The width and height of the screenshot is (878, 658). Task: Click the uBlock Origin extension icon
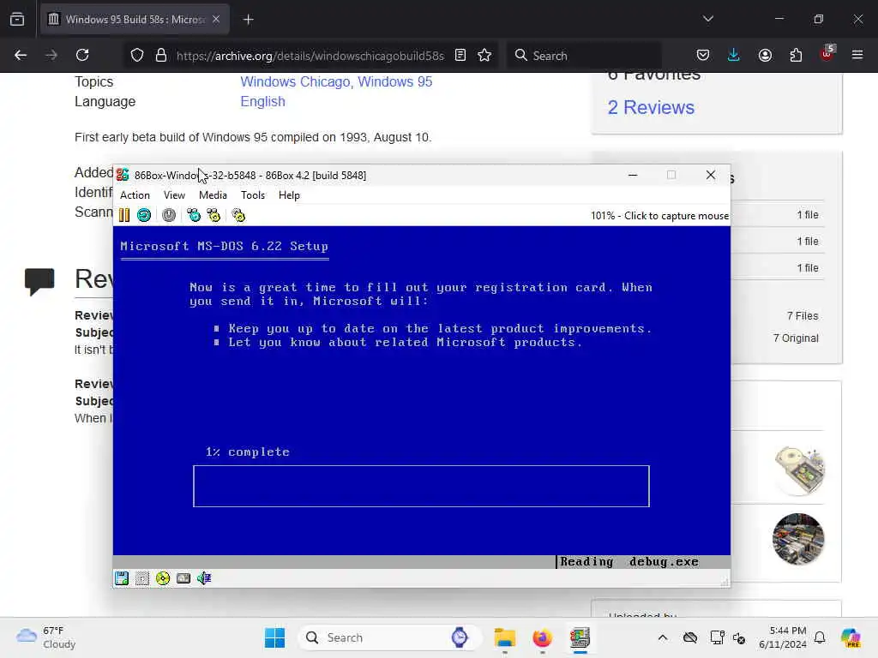click(827, 54)
